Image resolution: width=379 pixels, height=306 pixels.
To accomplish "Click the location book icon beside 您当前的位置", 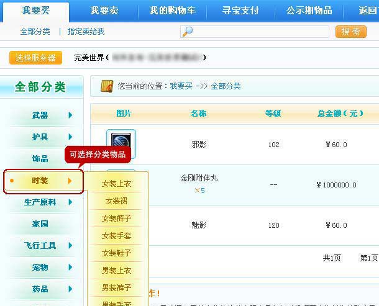I will click(106, 86).
